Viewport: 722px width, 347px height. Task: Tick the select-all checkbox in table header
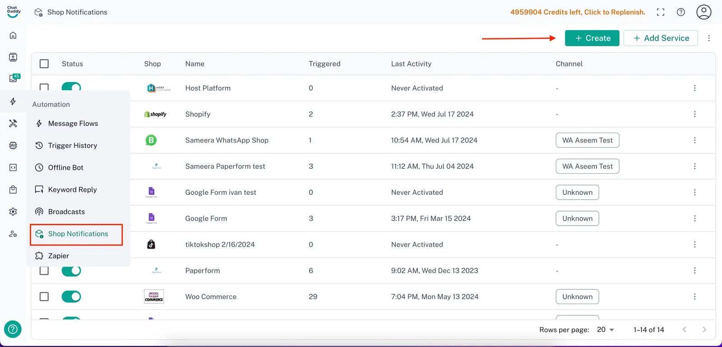44,64
